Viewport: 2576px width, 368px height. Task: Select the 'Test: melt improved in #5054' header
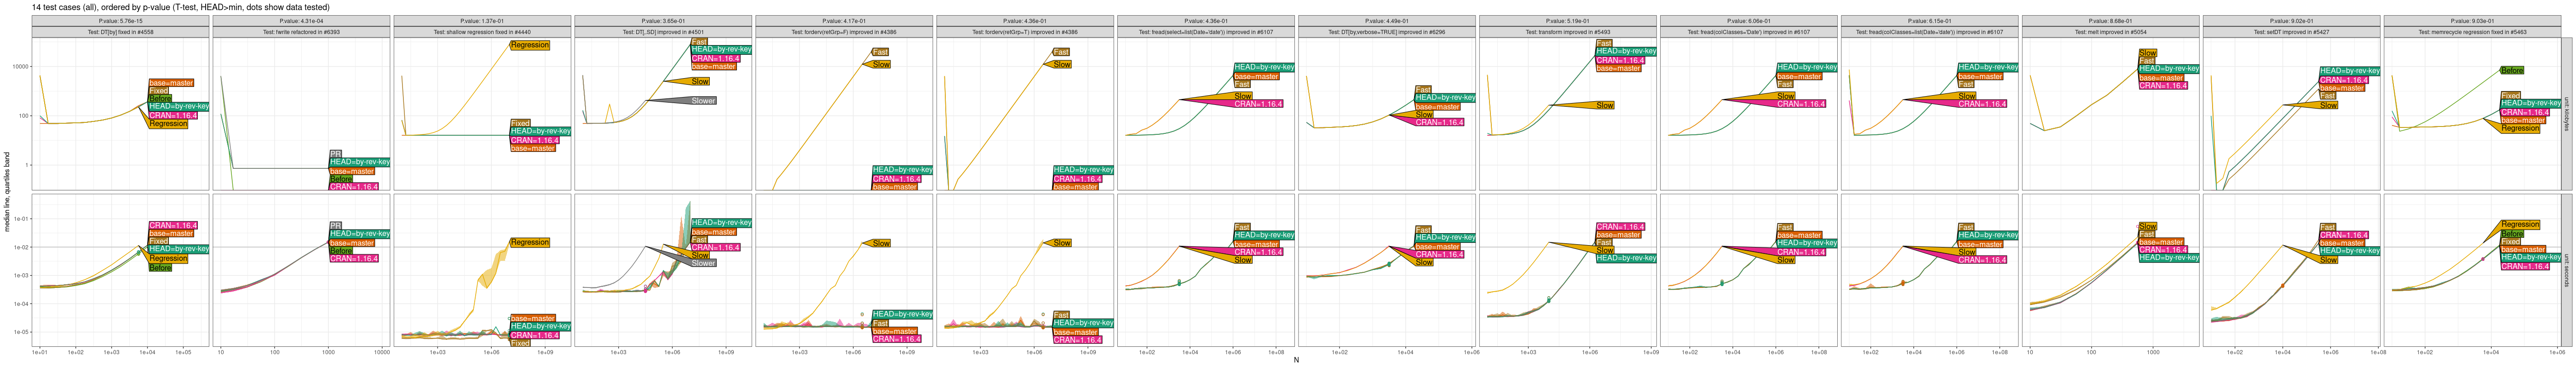click(2110, 32)
